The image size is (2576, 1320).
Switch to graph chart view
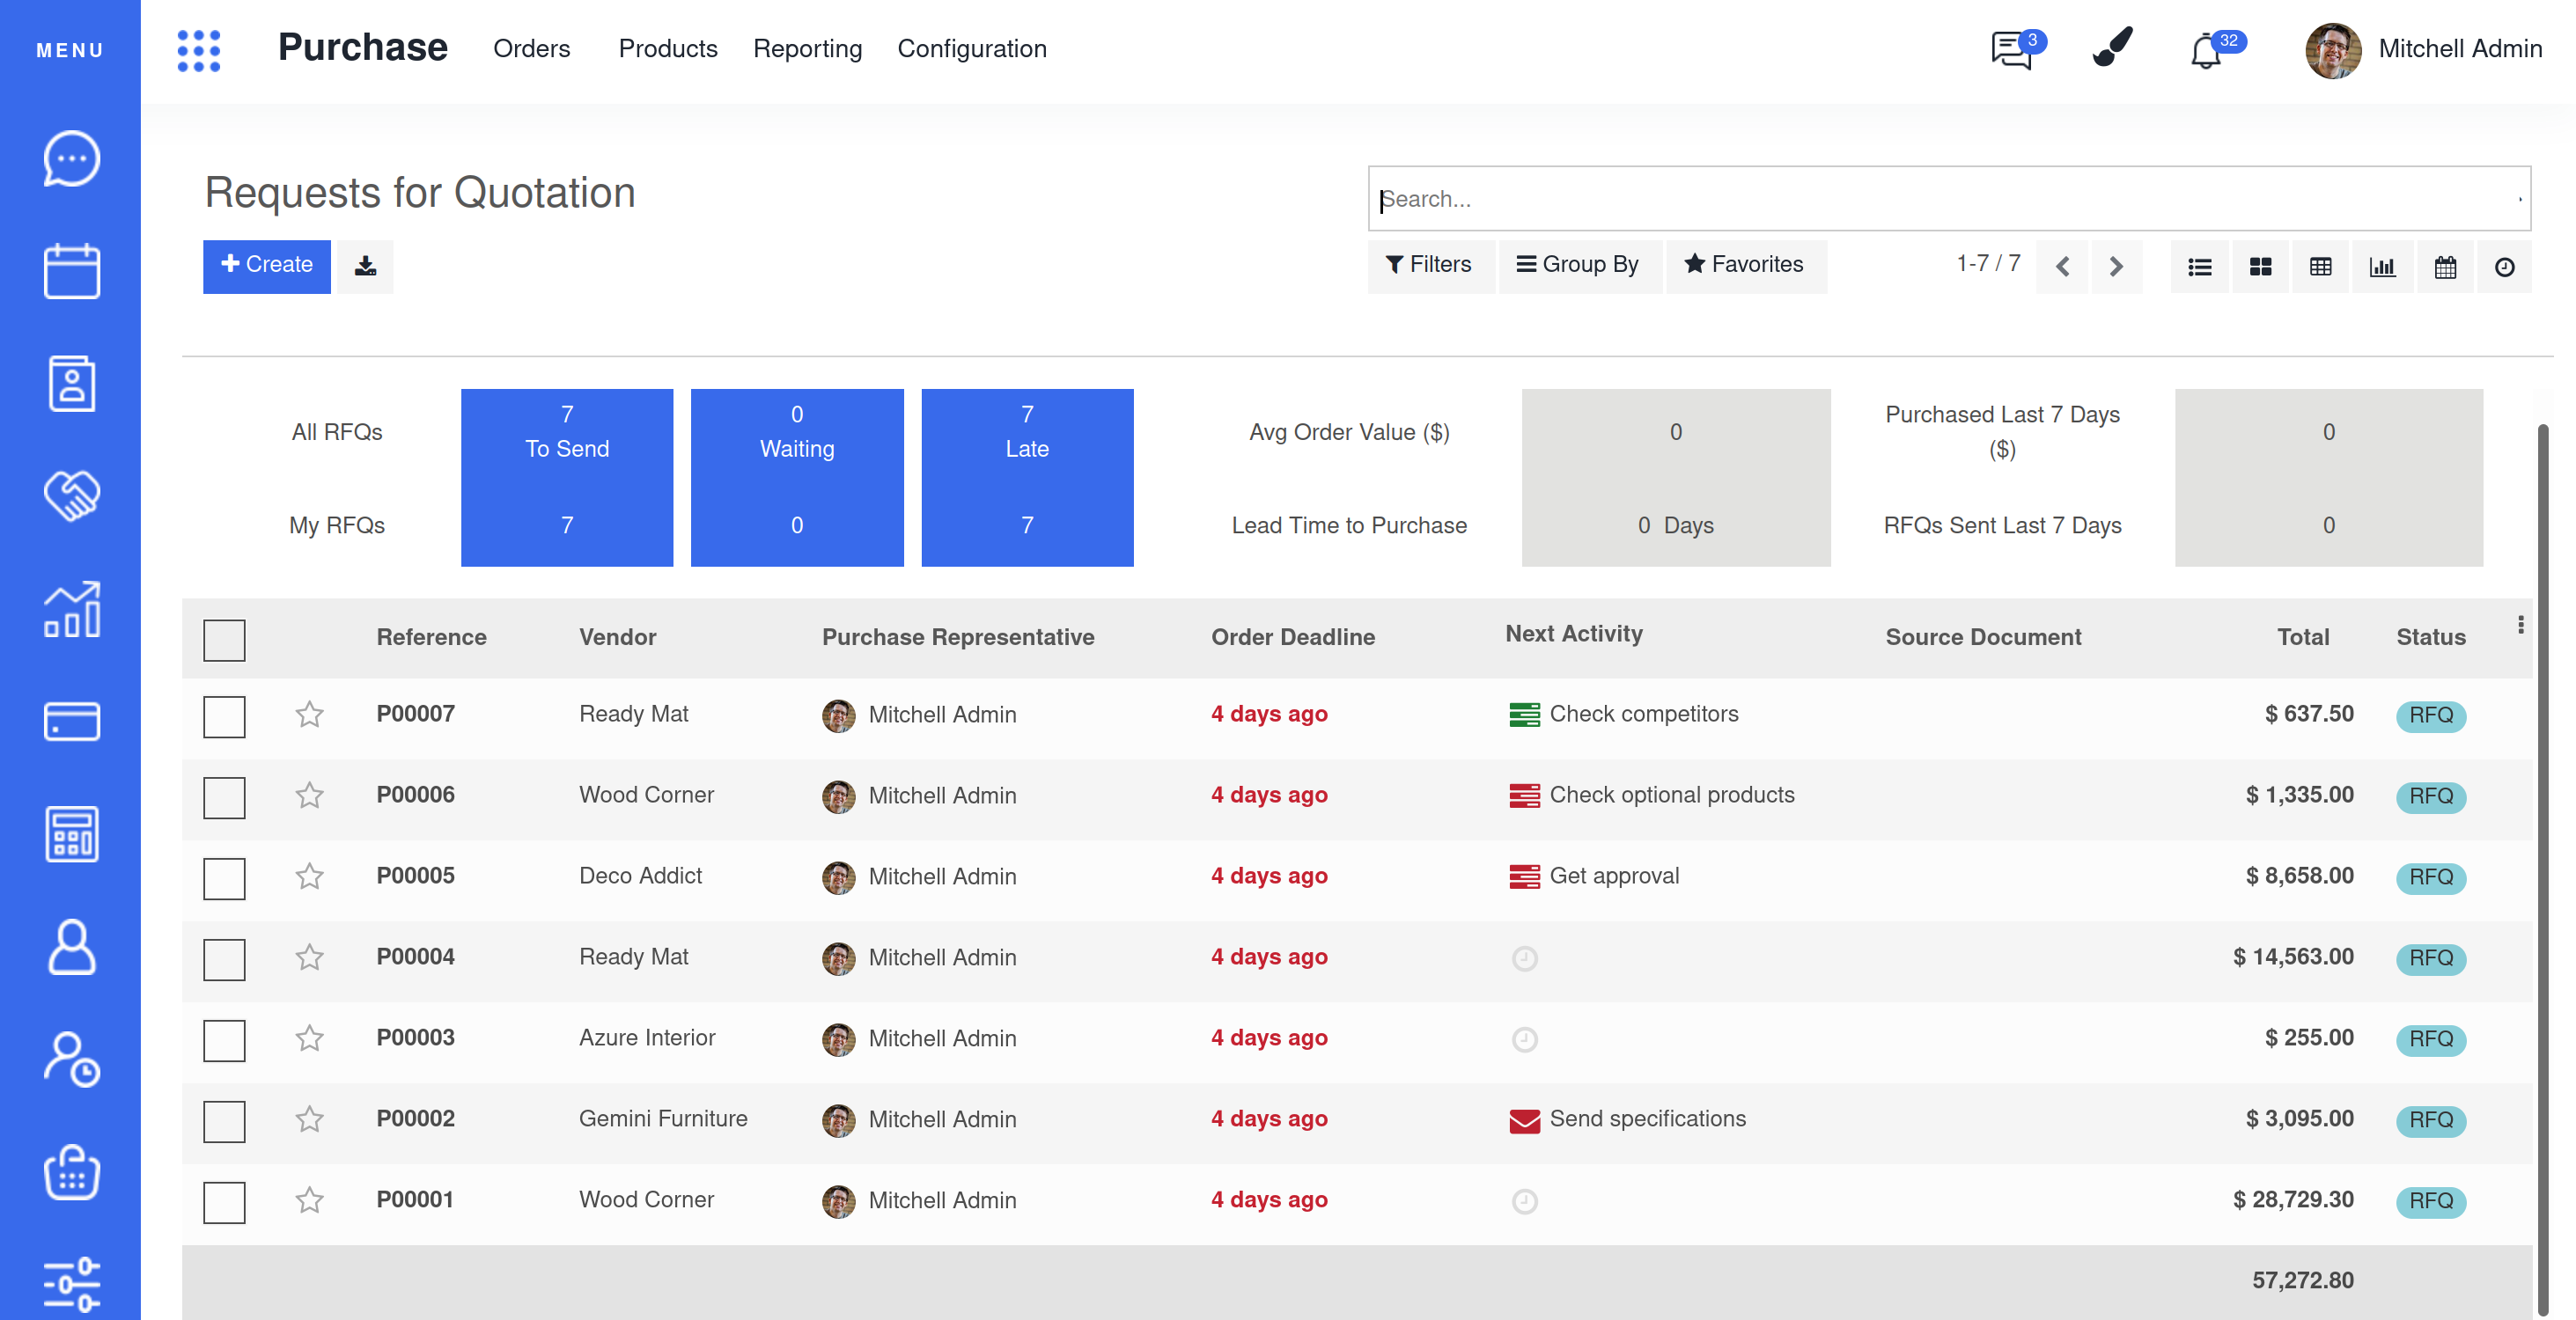coord(2382,267)
